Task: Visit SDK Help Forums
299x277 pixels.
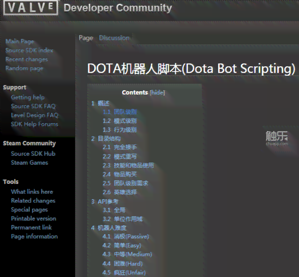Action: pyautogui.click(x=34, y=124)
